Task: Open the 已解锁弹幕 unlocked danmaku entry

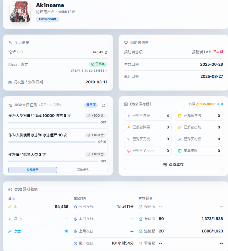Action: 148,128
